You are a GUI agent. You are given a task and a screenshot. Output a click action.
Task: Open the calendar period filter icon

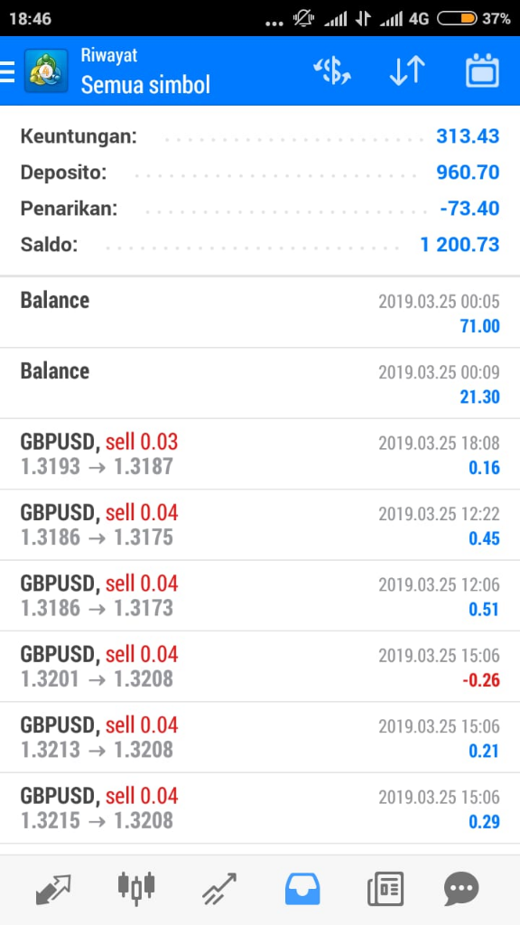[x=481, y=70]
